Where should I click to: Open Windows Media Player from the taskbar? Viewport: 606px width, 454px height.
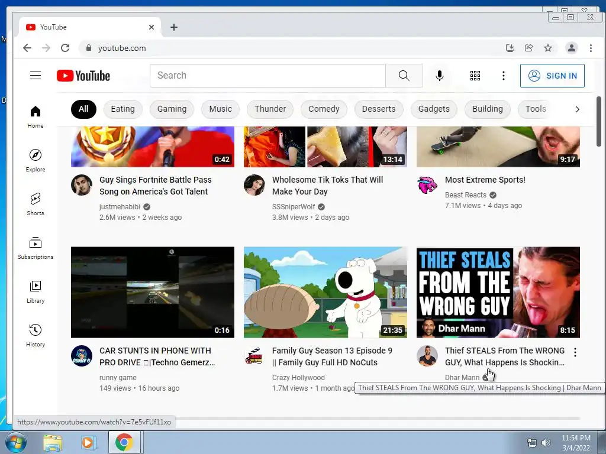[88, 443]
